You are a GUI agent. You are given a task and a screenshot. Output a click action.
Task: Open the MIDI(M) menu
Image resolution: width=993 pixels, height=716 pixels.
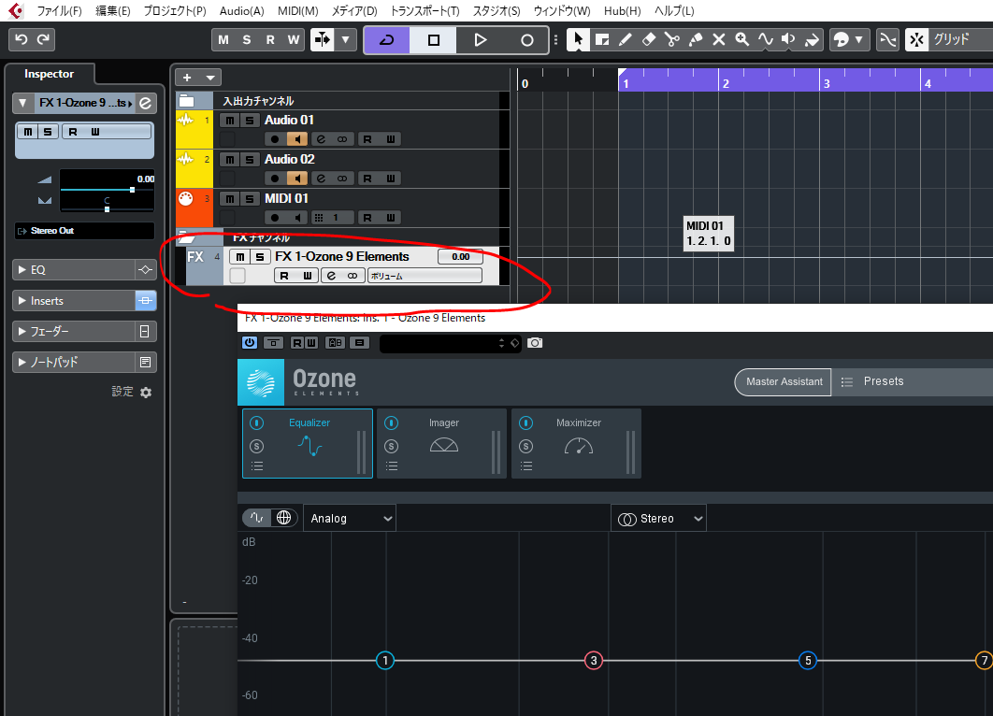[297, 11]
